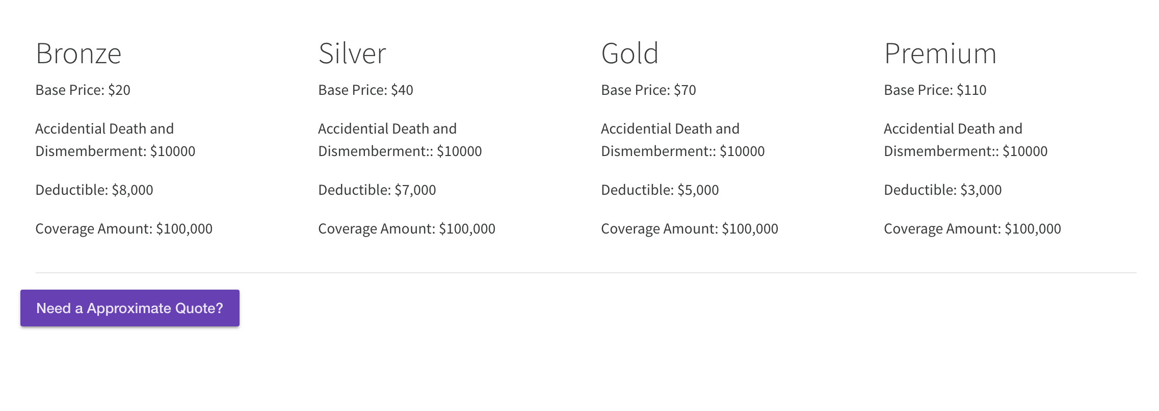The image size is (1159, 411).
Task: Click the Gold Deductible $5,000 line
Action: point(660,190)
